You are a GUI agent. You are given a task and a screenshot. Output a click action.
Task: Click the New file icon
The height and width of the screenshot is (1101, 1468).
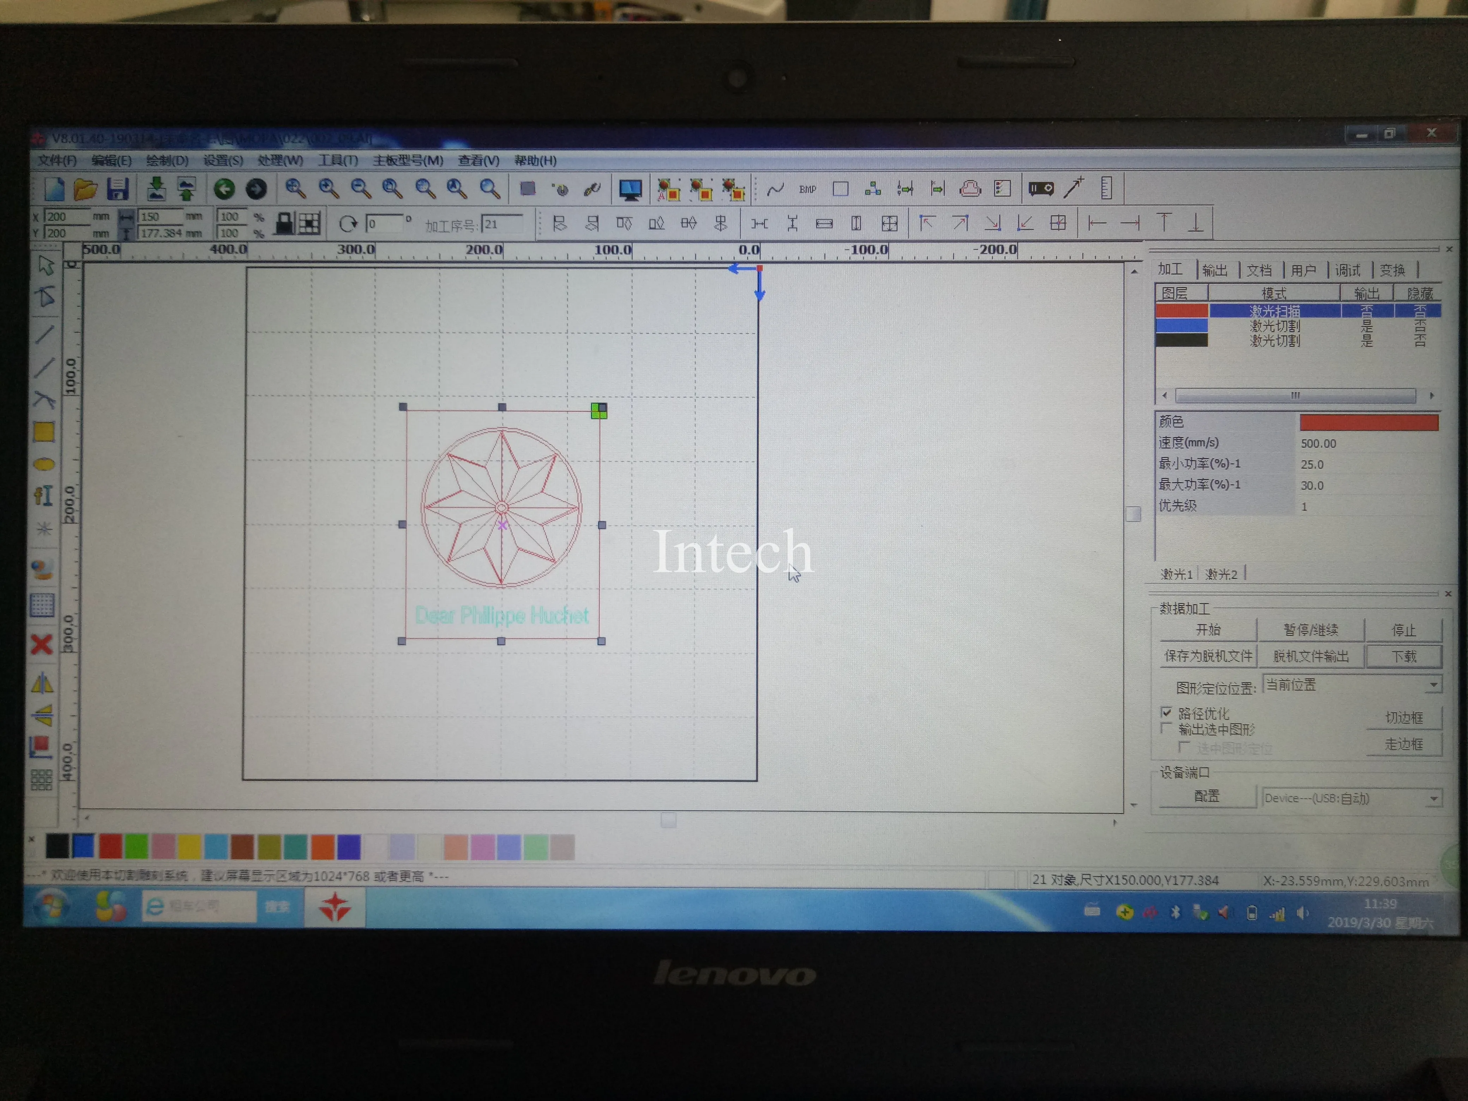point(54,190)
